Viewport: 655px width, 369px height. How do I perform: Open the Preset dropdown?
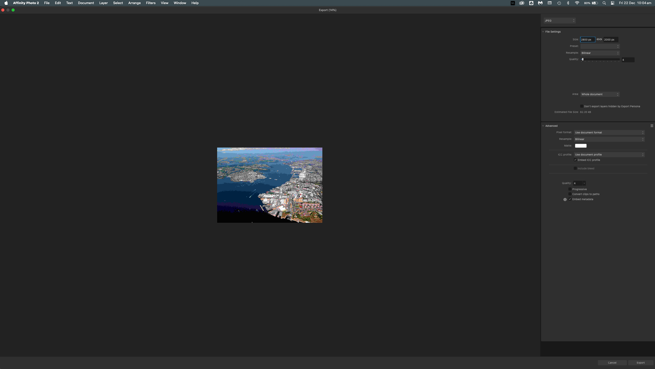pyautogui.click(x=600, y=46)
